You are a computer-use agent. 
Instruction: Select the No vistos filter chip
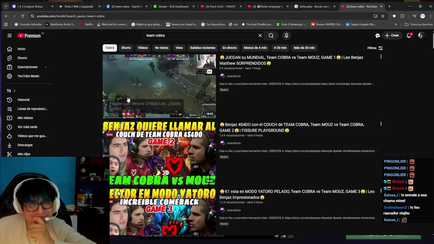pyautogui.click(x=162, y=48)
